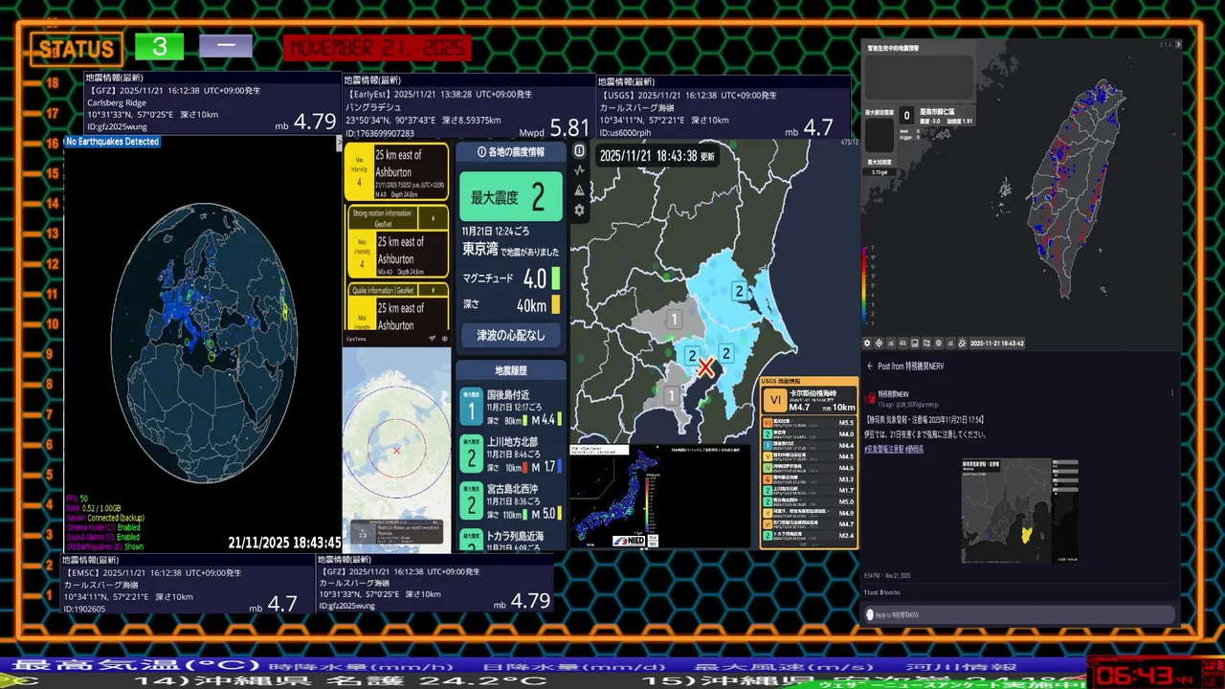Select the 上川地方北部 earthquake history entry
This screenshot has height=689, width=1225.
(511, 454)
